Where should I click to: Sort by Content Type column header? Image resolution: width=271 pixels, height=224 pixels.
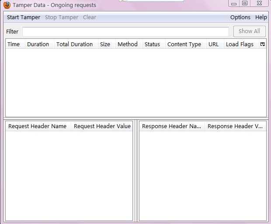pos(186,44)
